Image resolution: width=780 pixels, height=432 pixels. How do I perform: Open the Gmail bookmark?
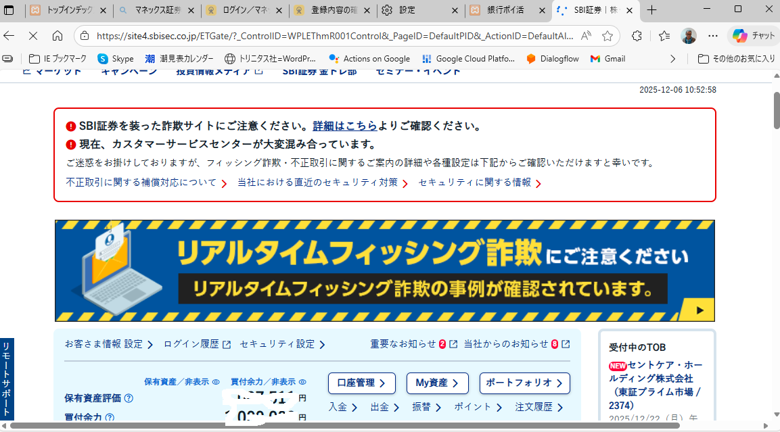click(607, 59)
